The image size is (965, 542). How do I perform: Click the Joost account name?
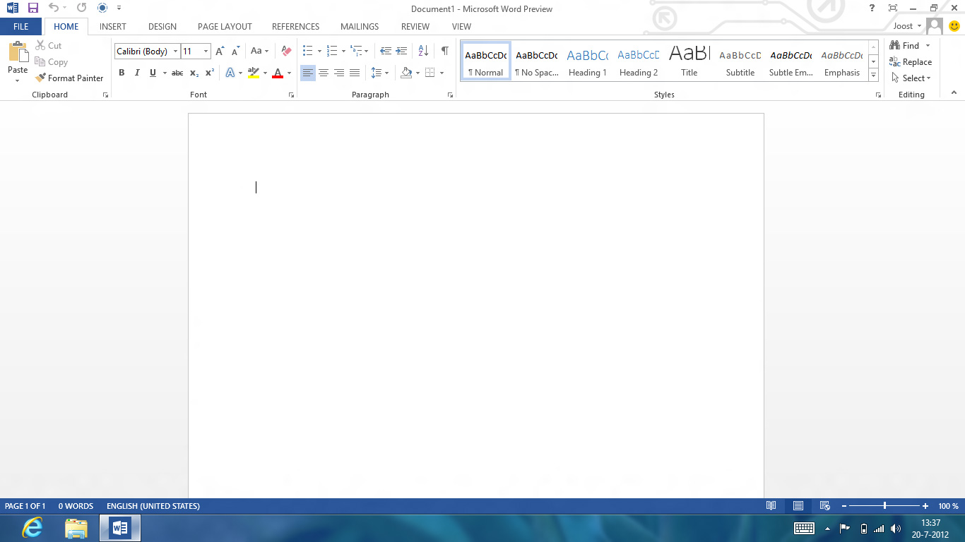click(903, 26)
